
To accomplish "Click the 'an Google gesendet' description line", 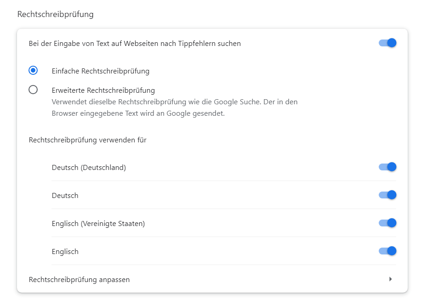I will pyautogui.click(x=138, y=113).
